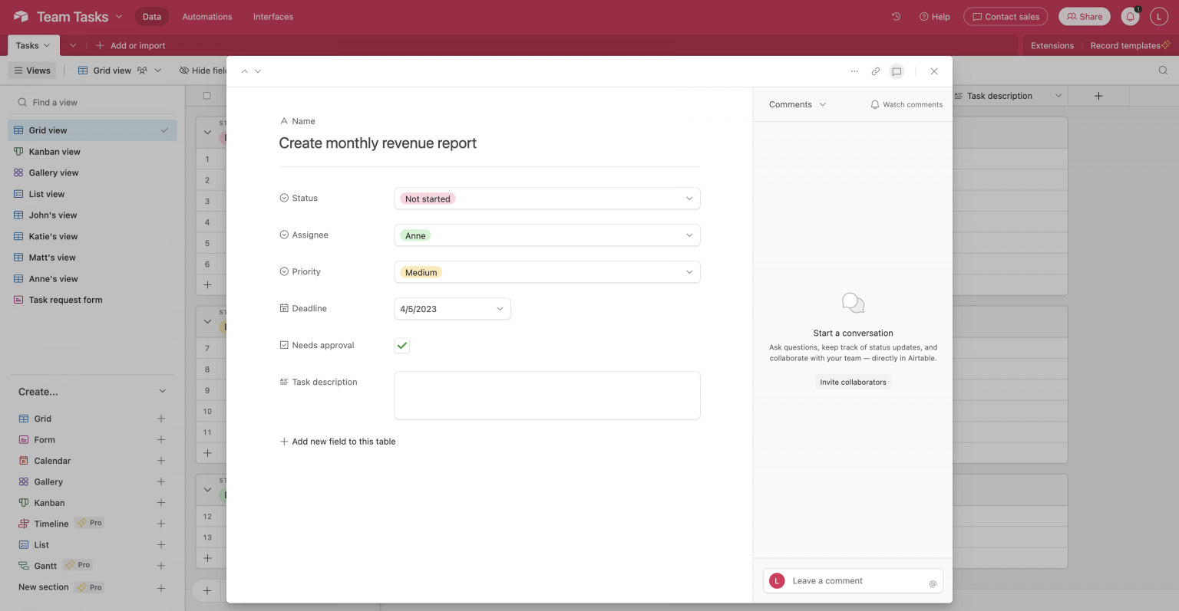Open the record comment bubble icon
The height and width of the screenshot is (611, 1179).
coord(896,71)
